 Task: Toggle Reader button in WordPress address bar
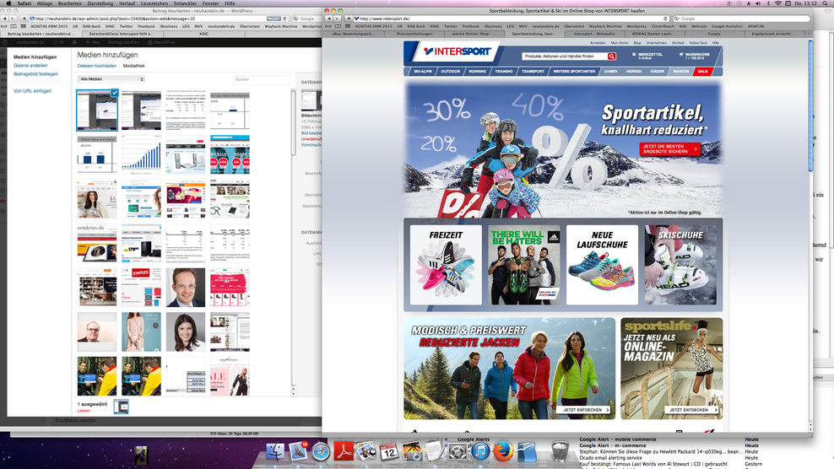[x=273, y=19]
